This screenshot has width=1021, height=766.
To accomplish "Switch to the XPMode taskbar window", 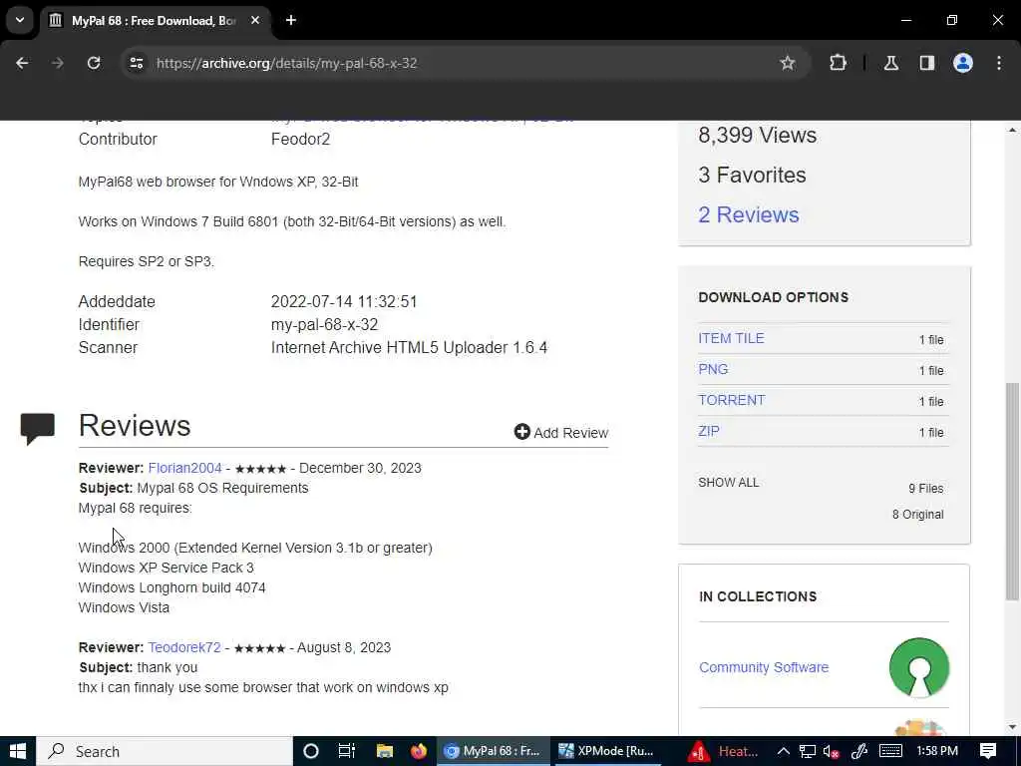I will [606, 751].
